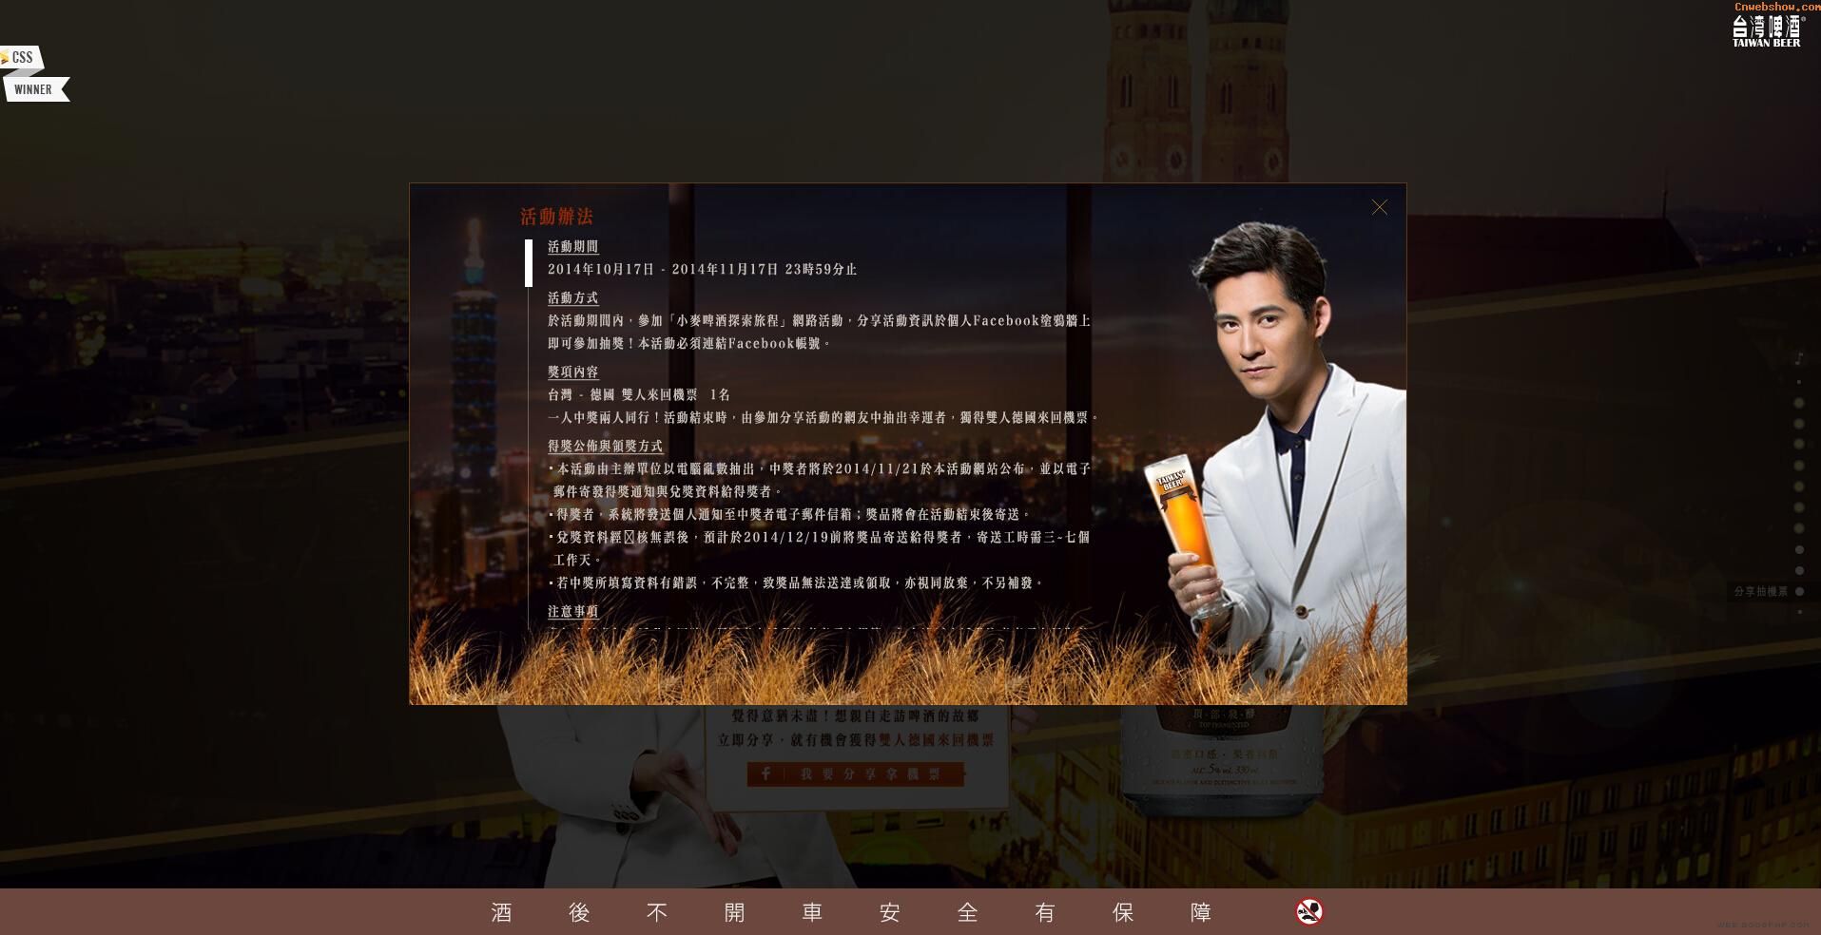Click the prize line 台灣 - 德國 雙人來回機票 1名
Screen dimensions: 1821x935
(639, 394)
